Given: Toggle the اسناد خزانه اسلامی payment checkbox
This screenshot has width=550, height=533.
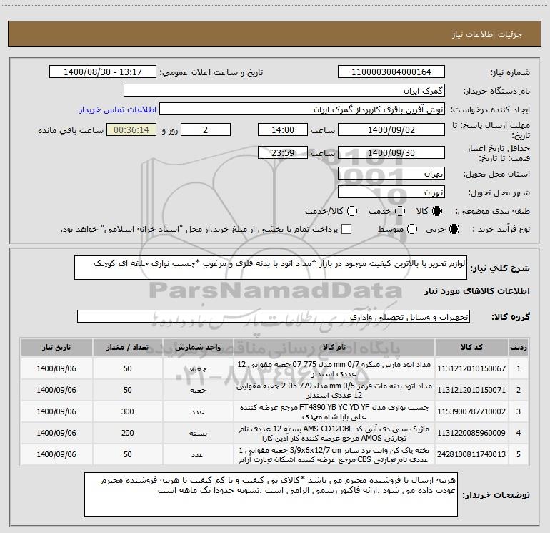Looking at the screenshot, I should click(x=346, y=229).
